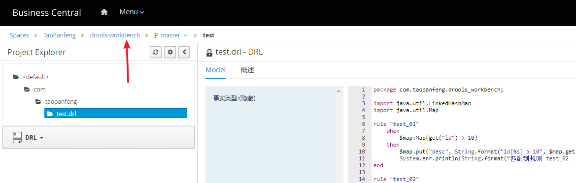Open the drools-workbench breadcrumb link
The height and width of the screenshot is (183, 576).
tap(115, 35)
